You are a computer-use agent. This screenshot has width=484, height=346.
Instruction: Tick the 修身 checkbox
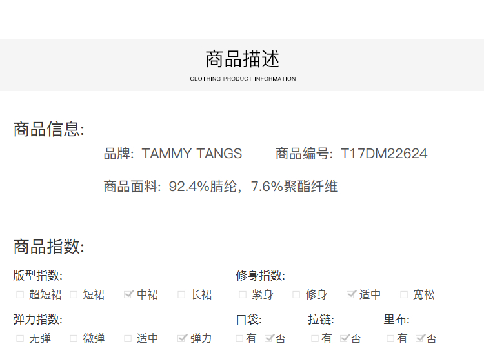296,295
